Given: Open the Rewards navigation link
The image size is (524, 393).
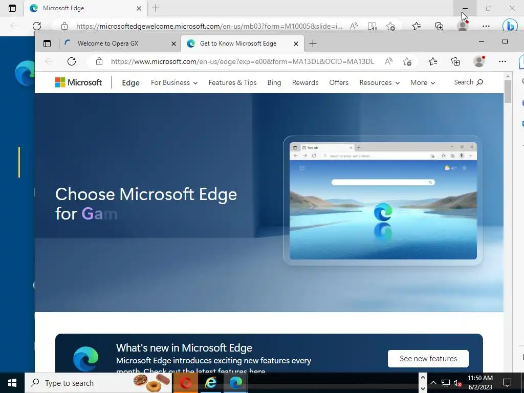Looking at the screenshot, I should click(x=305, y=82).
